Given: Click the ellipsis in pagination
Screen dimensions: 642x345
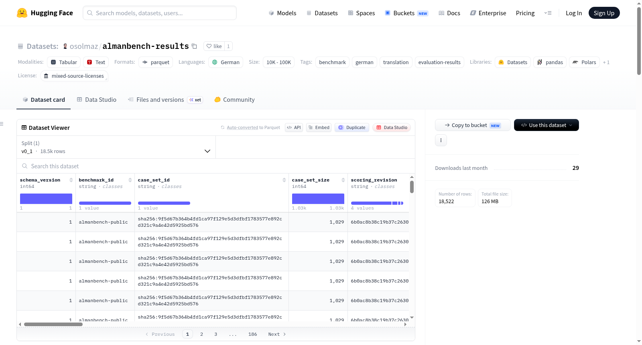Looking at the screenshot, I should tap(233, 334).
